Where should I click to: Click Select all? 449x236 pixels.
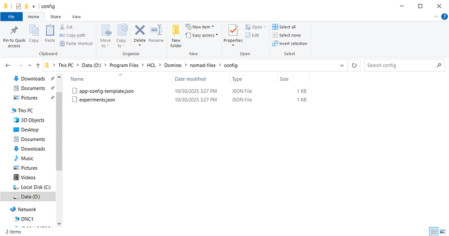coord(284,27)
